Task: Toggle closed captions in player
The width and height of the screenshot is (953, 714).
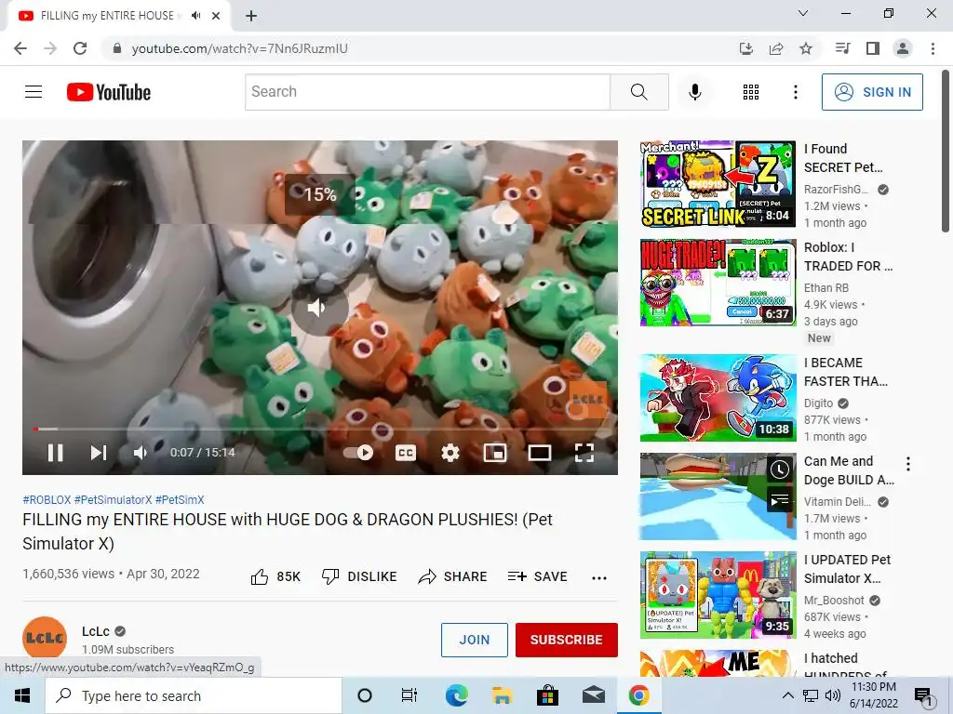Action: [x=406, y=453]
